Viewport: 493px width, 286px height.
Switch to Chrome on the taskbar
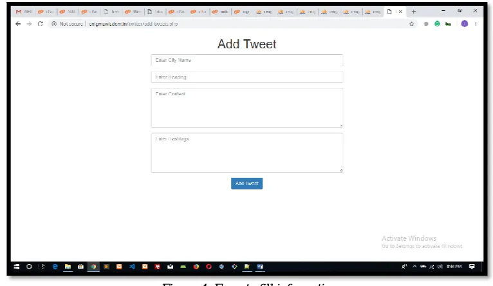click(93, 267)
